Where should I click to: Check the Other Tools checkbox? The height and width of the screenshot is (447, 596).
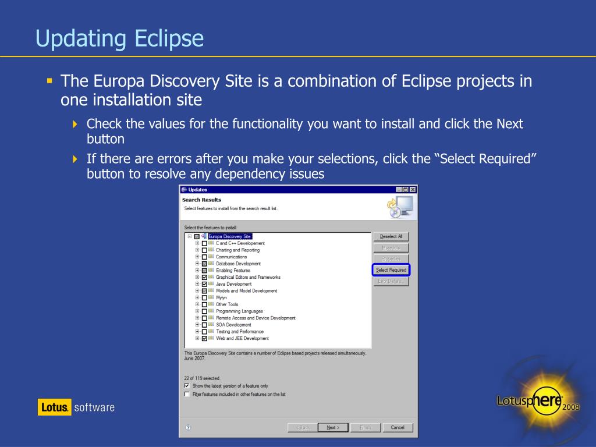coord(204,304)
